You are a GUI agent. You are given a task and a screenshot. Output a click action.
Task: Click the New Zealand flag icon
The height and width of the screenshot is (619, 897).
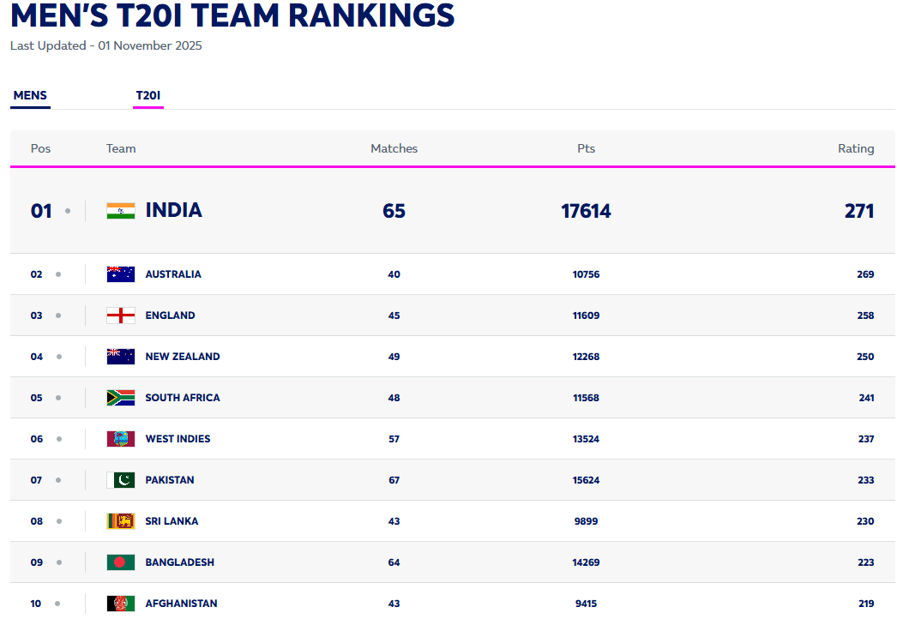121,357
